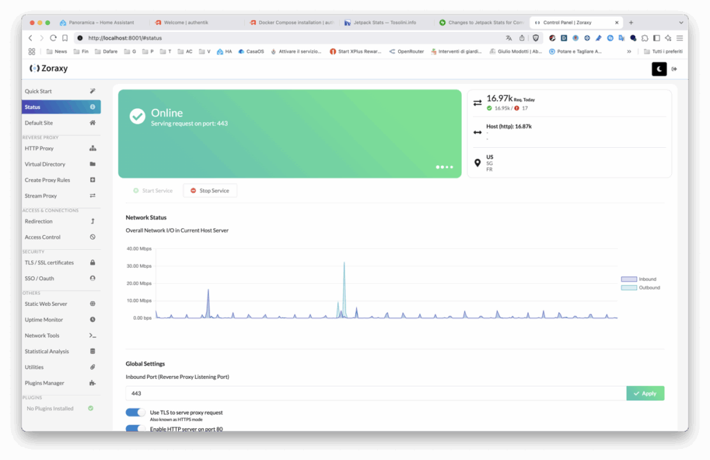Switch to Changes to Jetpack Stats tab
Viewport: 710px width, 460px height.
tap(481, 22)
